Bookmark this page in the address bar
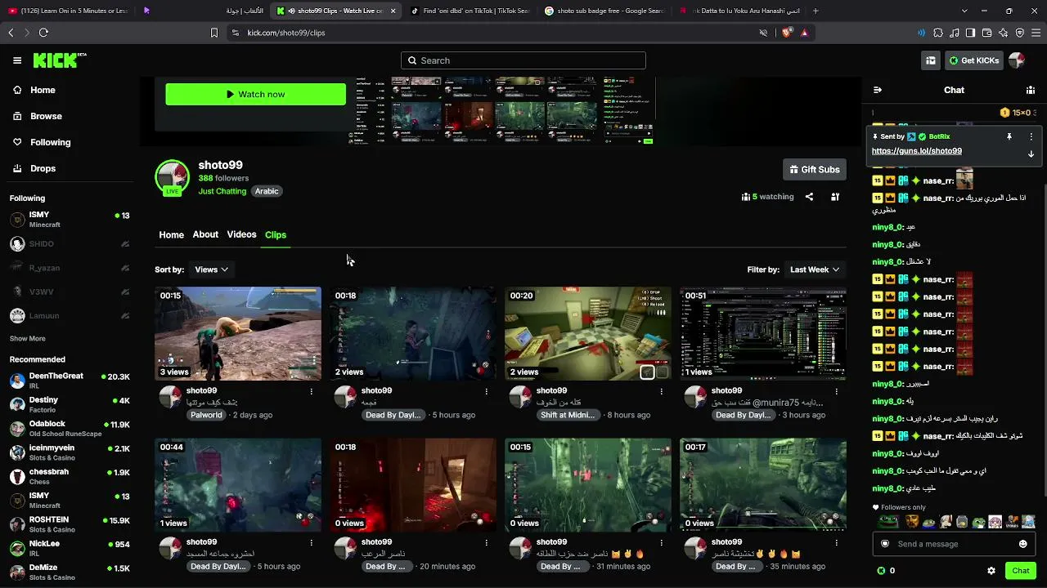Screen dimensions: 1047x588 [x=214, y=33]
